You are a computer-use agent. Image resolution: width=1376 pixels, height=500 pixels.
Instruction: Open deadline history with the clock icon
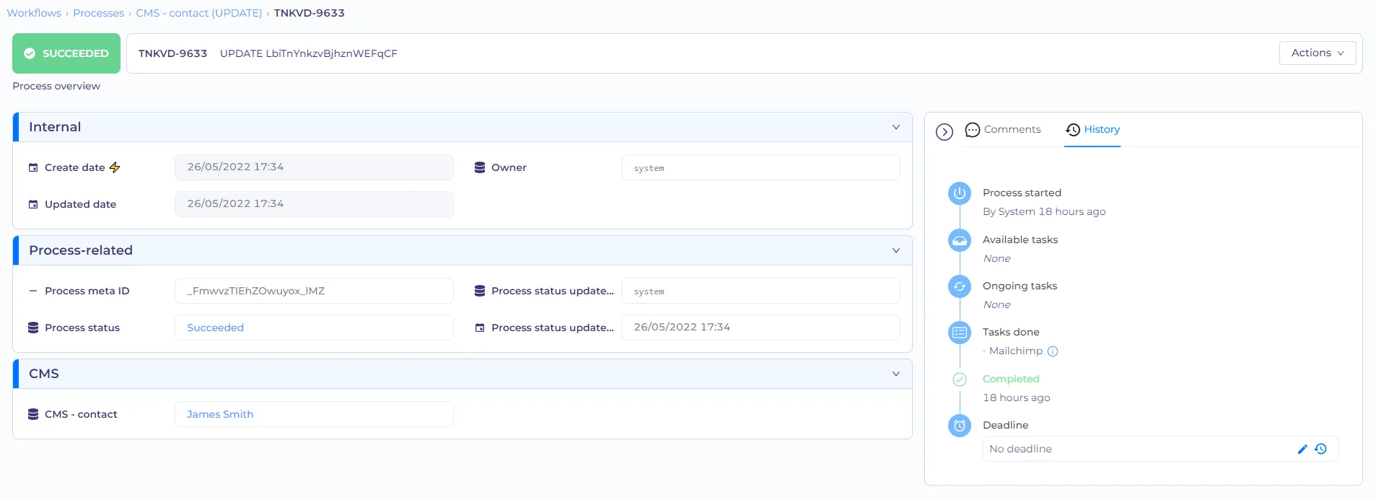pos(1321,449)
